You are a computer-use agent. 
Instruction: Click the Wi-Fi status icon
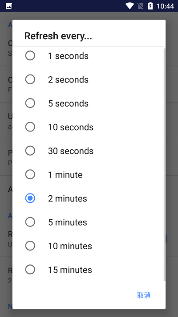coord(129,6)
